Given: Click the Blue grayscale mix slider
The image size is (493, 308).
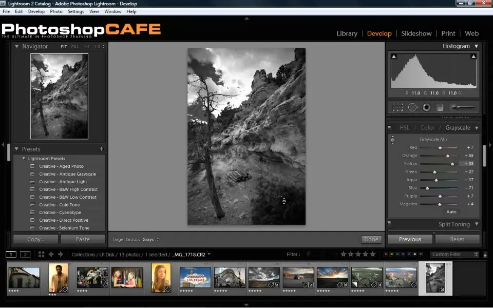Looking at the screenshot, I should coord(427,188).
